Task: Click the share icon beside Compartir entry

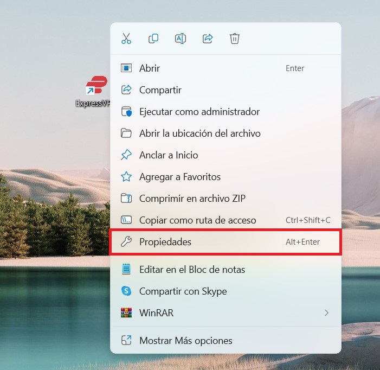Action: 126,90
